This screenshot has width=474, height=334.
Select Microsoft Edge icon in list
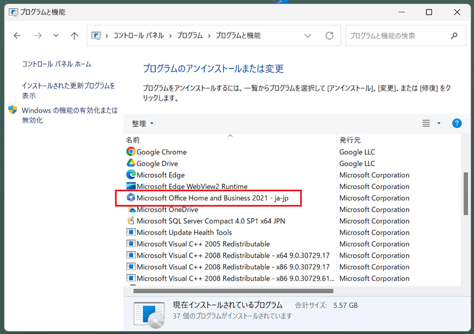[131, 175]
